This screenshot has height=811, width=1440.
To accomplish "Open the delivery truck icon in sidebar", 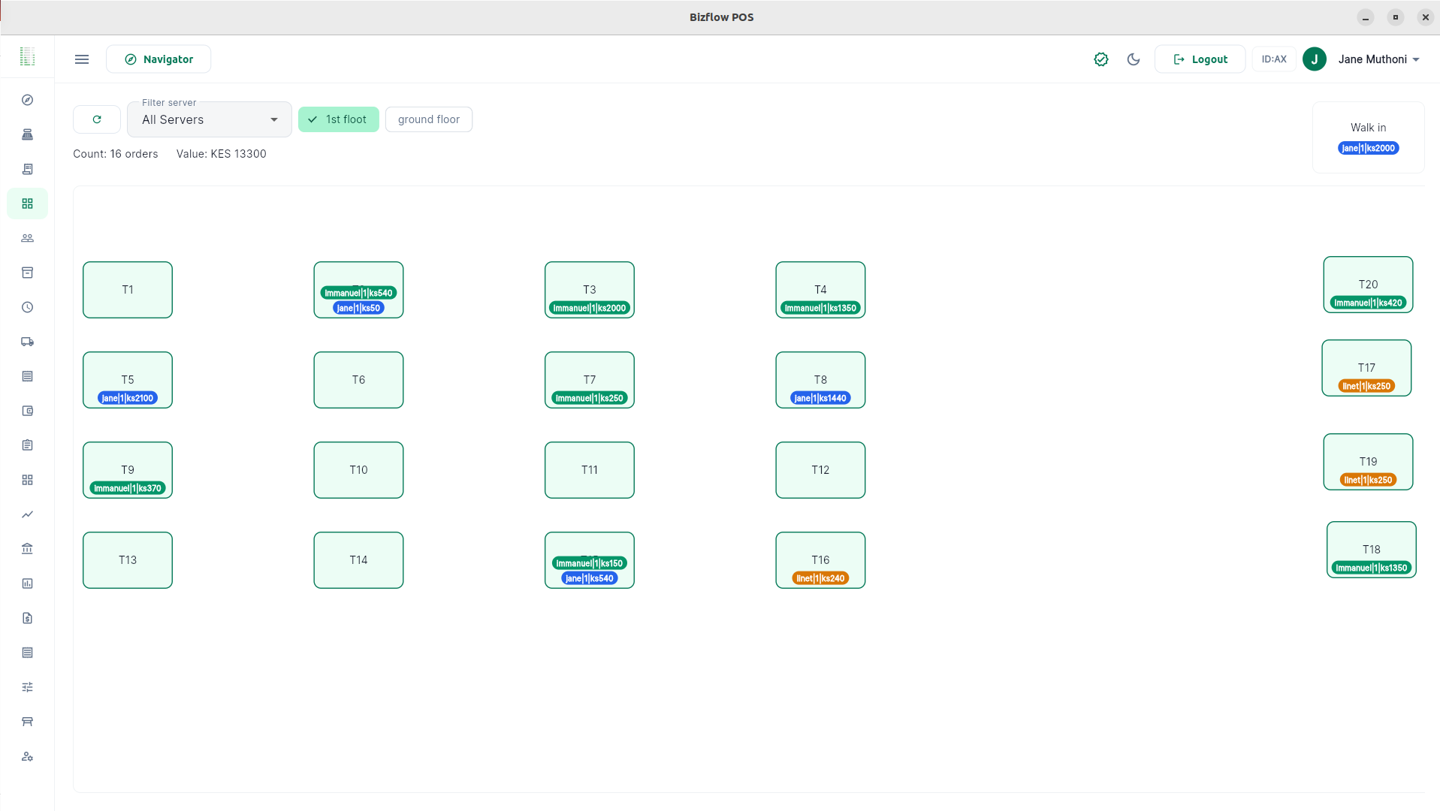I will pyautogui.click(x=28, y=342).
